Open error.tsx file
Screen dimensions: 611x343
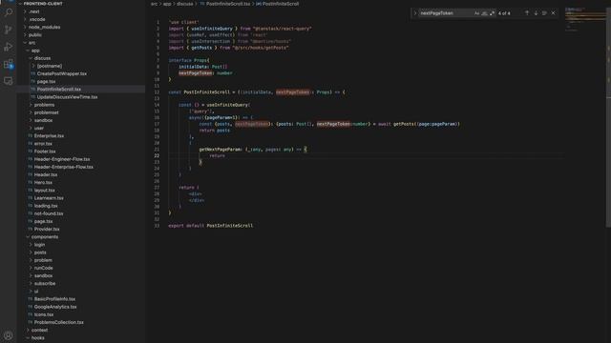tap(43, 144)
